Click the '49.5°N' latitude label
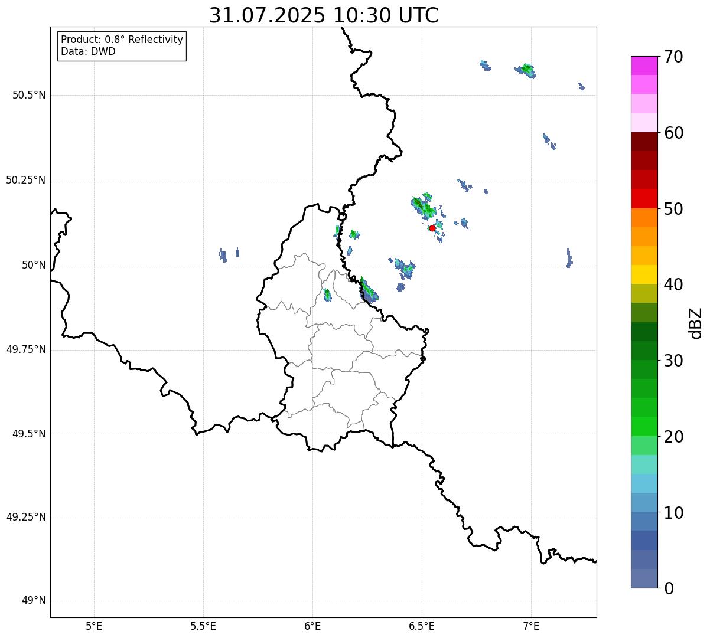The image size is (710, 638). tap(29, 434)
